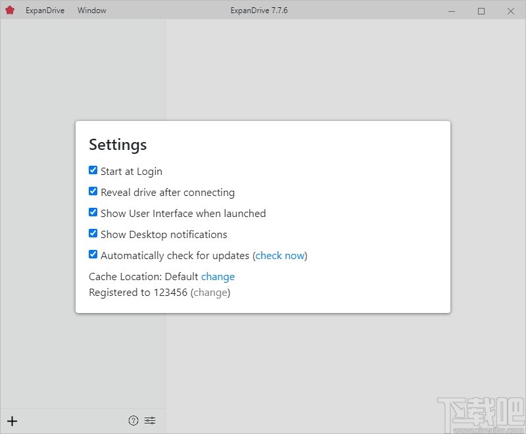Click the settings sliders icon
The height and width of the screenshot is (434, 526).
(150, 421)
